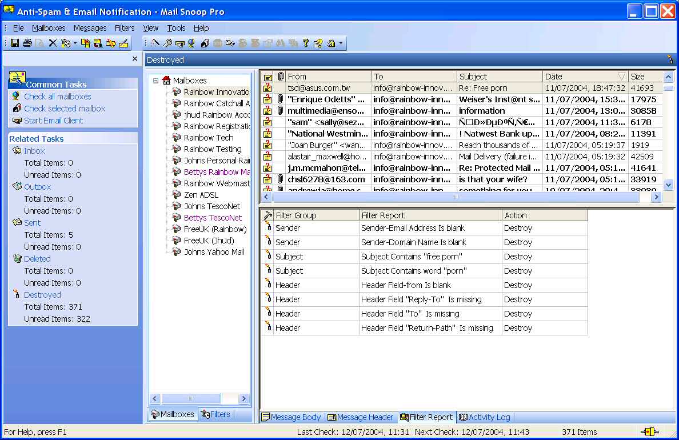The image size is (679, 440).
Task: Open the Help menu
Action: point(201,28)
